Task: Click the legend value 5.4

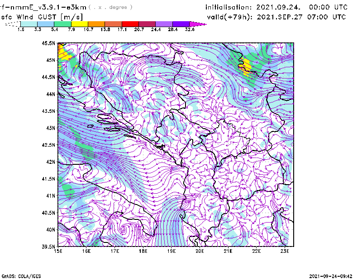Action: point(54,29)
